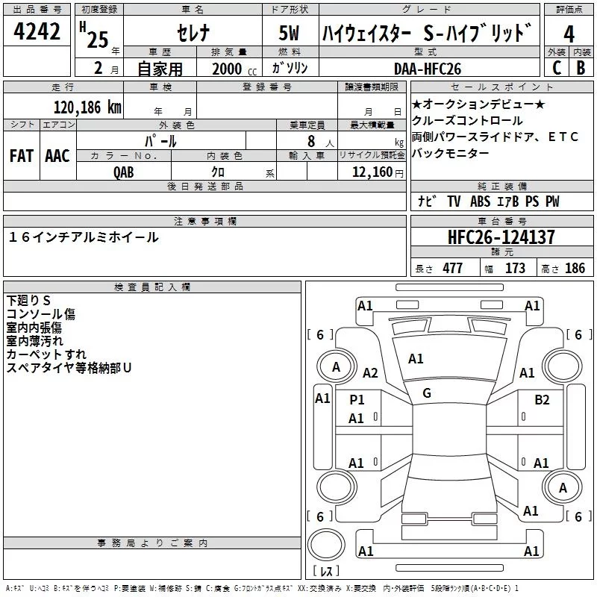Click the width value 173

point(515,268)
